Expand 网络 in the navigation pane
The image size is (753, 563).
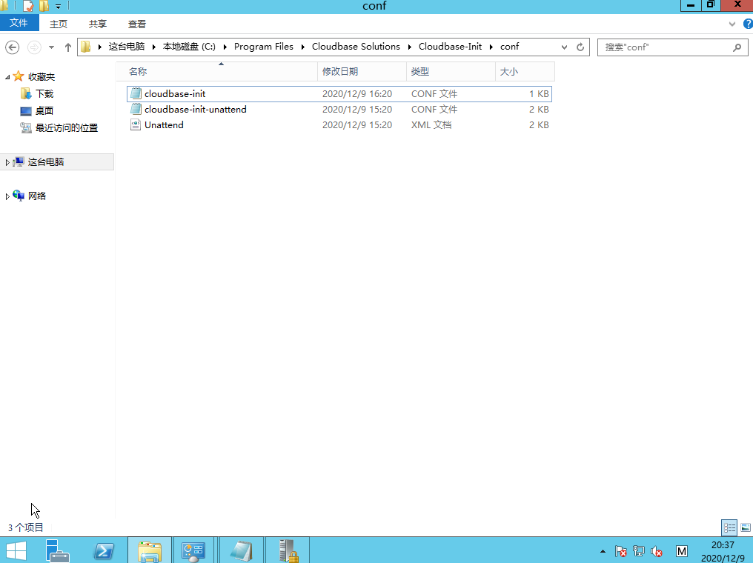[x=7, y=195]
